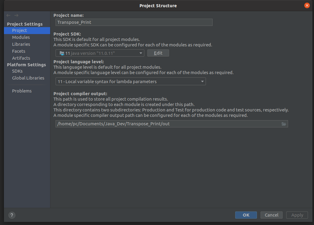Viewport: 314px width, 225px height.
Task: Go to the Libraries section
Action: tap(21, 44)
